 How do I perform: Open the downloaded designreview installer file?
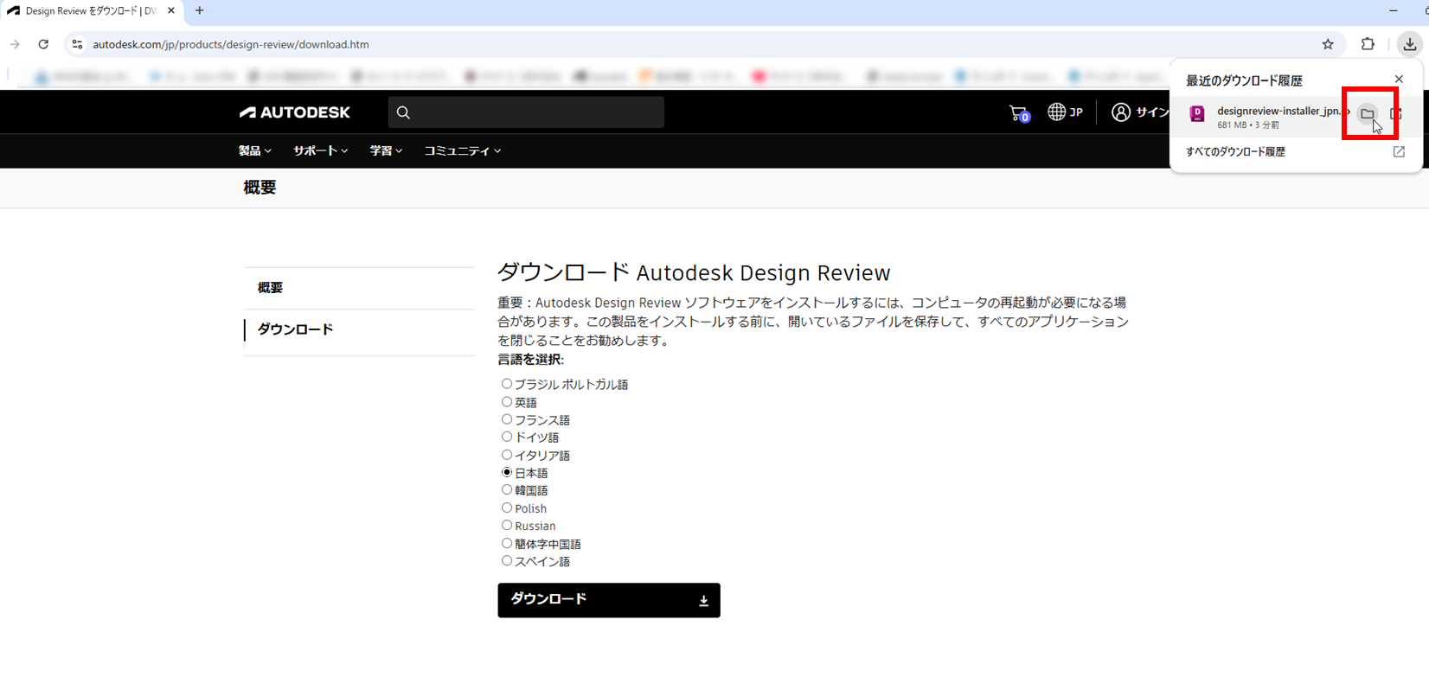tap(1395, 114)
